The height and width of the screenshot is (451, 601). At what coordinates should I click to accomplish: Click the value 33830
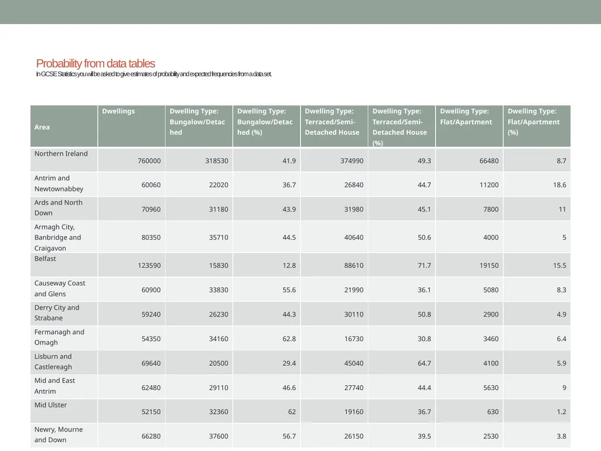[x=218, y=290]
